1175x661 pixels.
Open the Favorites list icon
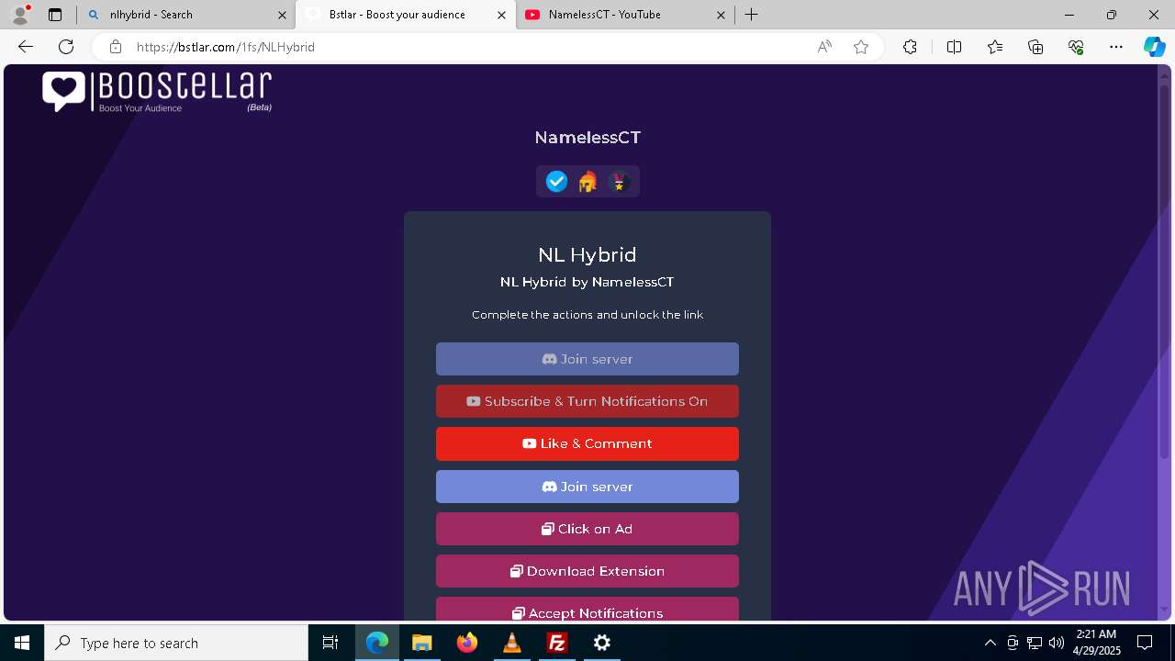pos(995,47)
